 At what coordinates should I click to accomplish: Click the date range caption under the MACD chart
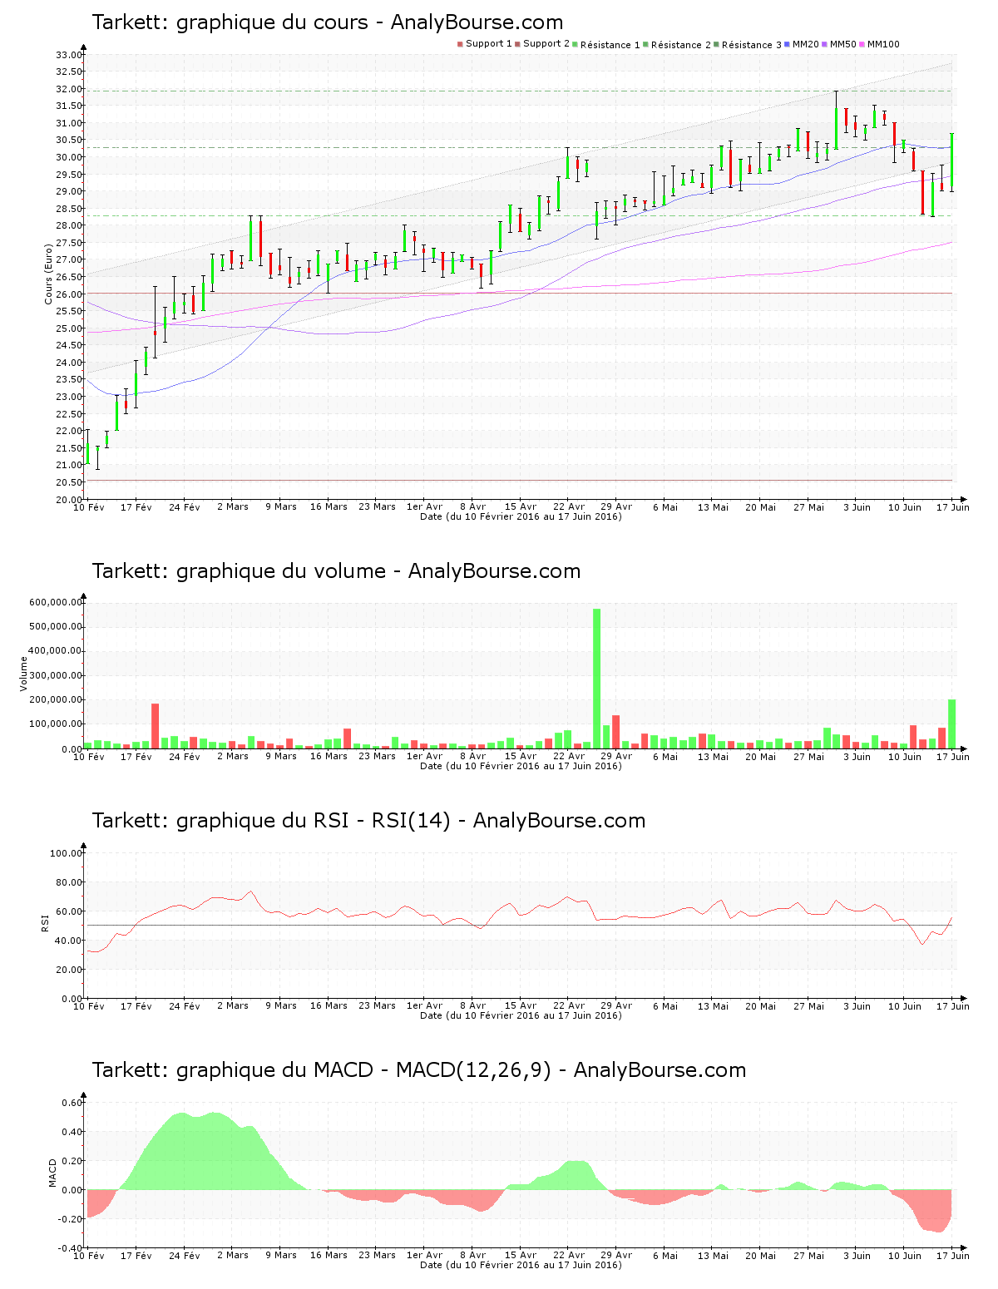521,1265
